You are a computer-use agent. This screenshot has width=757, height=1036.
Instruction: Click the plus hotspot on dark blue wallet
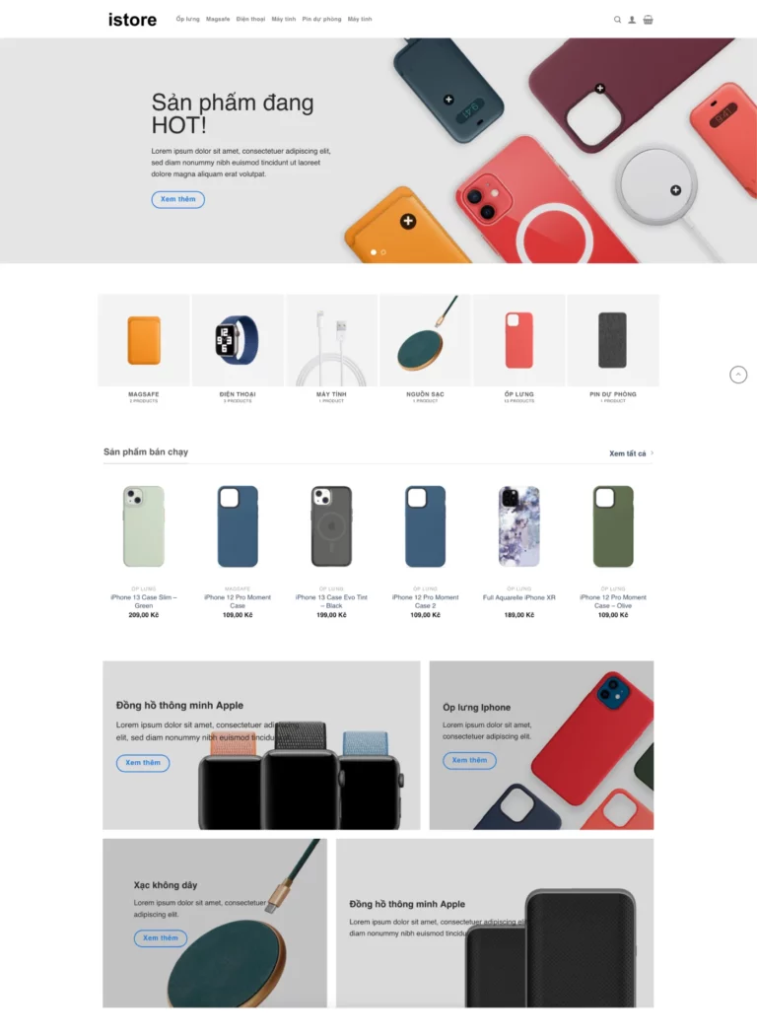[448, 100]
